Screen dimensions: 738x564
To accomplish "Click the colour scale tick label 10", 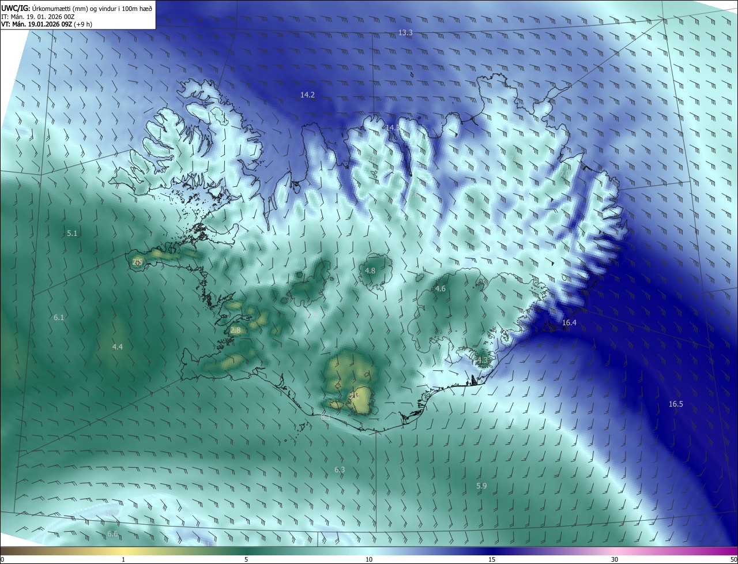I will 369,559.
